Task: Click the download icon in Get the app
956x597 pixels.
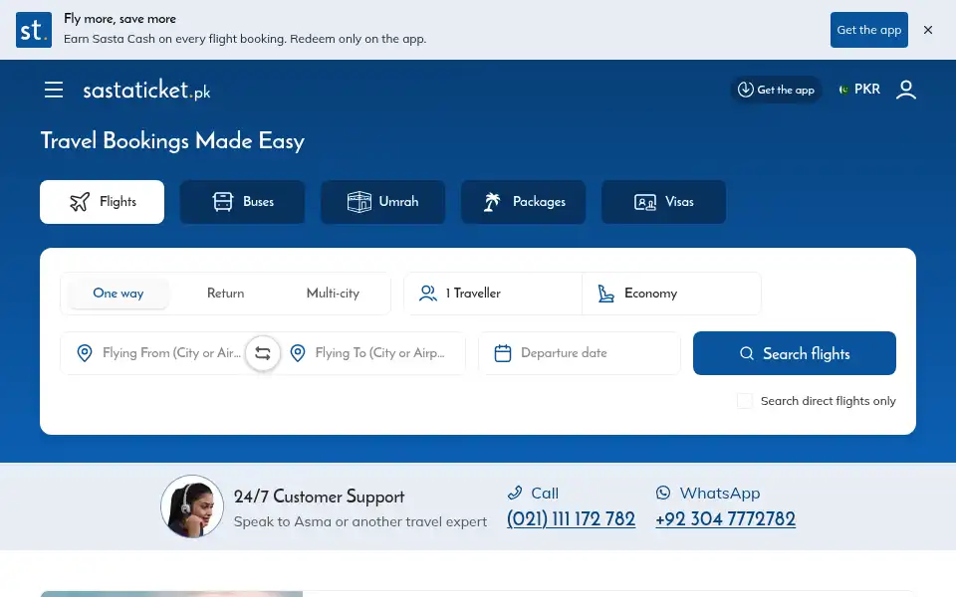Action: click(745, 90)
